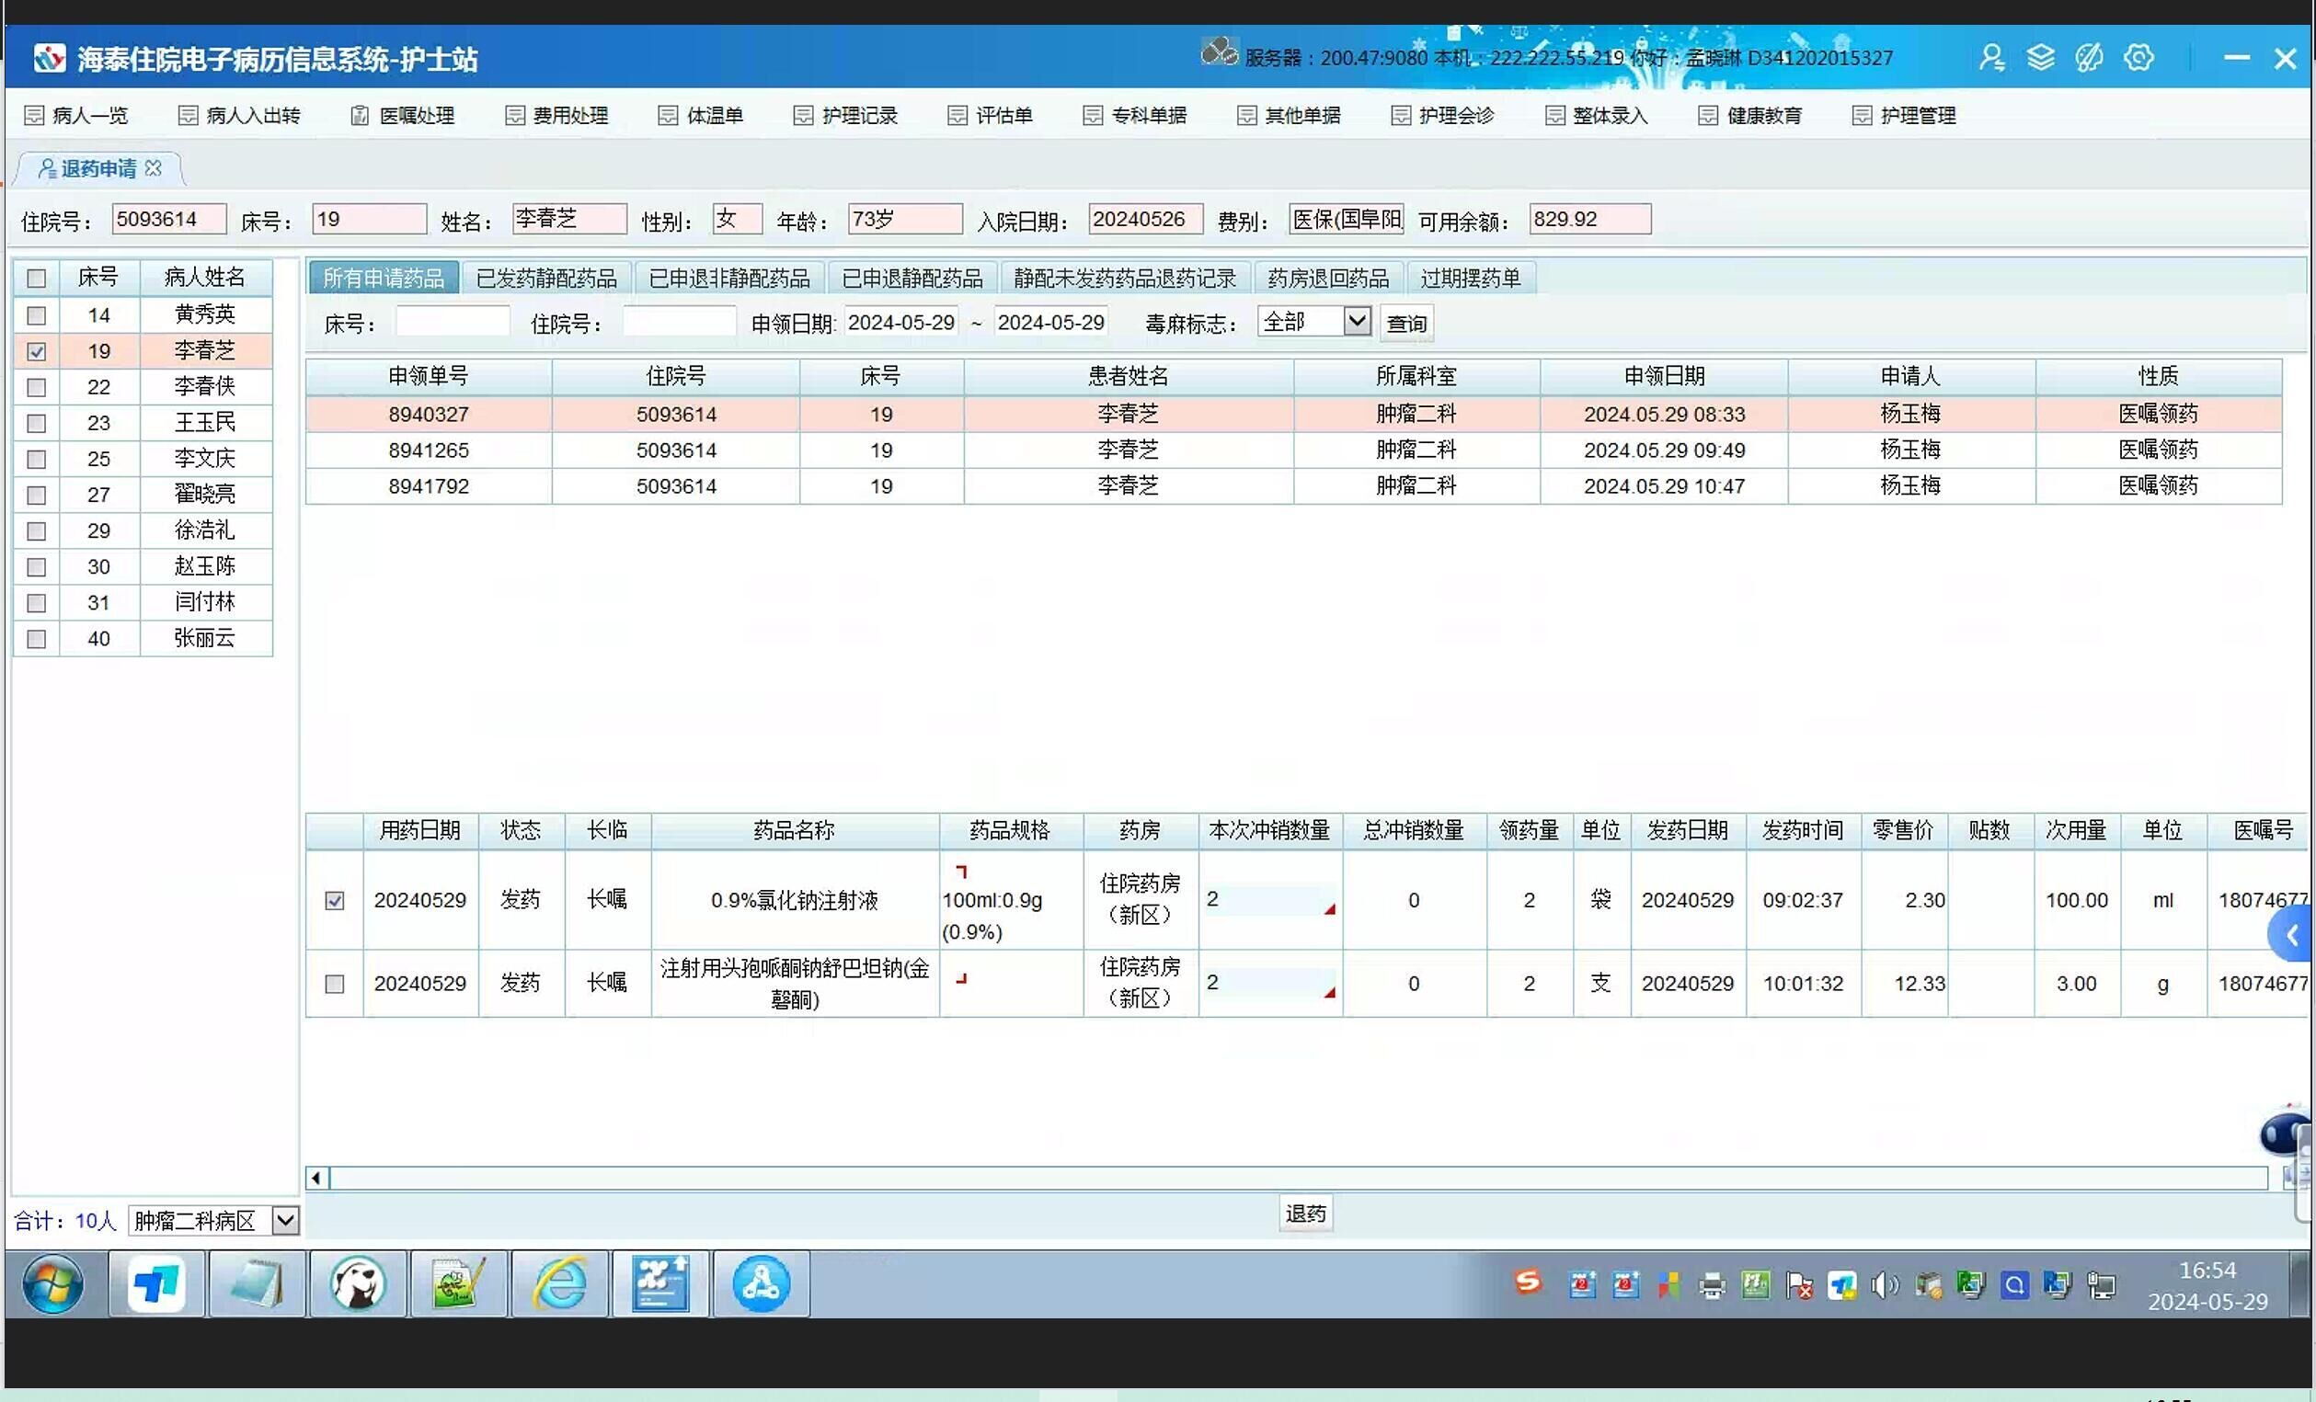Close the 退药申请 tab with its X icon

154,168
